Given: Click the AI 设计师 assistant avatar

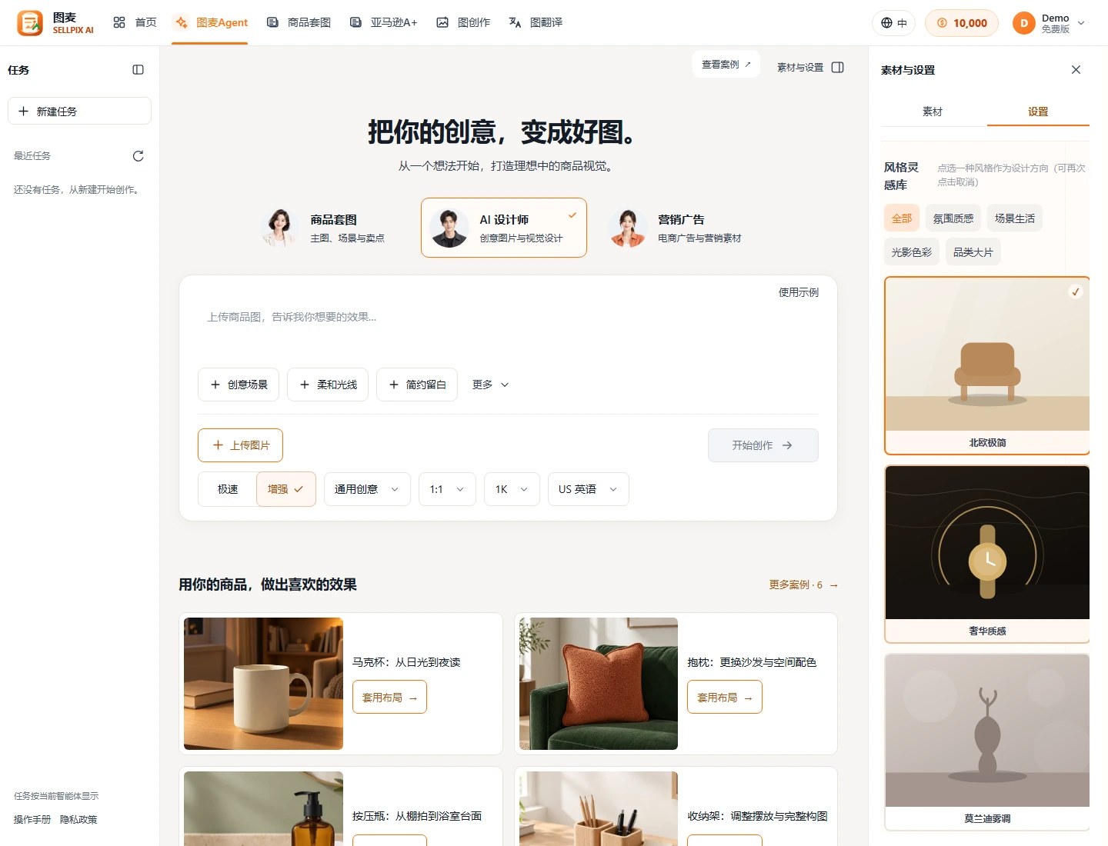Looking at the screenshot, I should 449,228.
